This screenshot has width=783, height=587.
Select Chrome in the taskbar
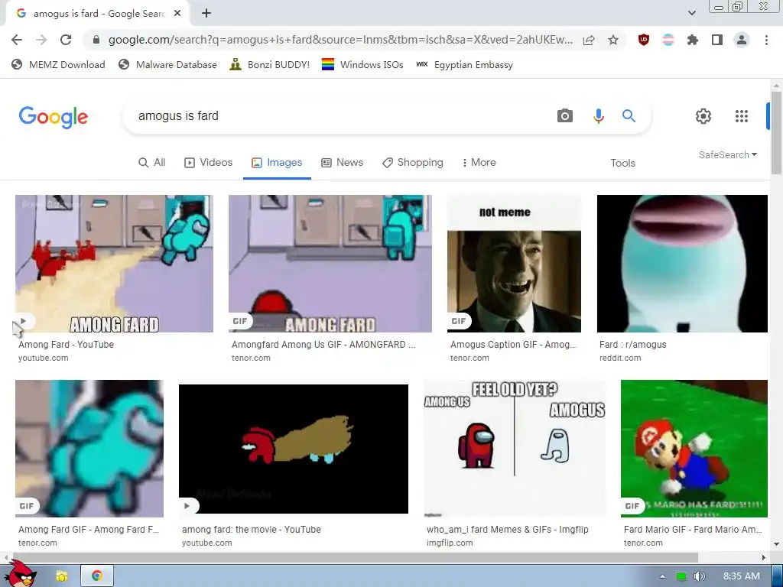(97, 576)
